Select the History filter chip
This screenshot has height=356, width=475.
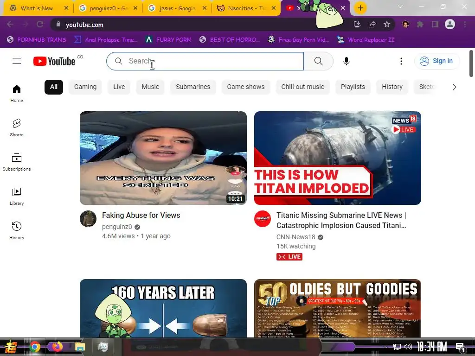pyautogui.click(x=392, y=87)
